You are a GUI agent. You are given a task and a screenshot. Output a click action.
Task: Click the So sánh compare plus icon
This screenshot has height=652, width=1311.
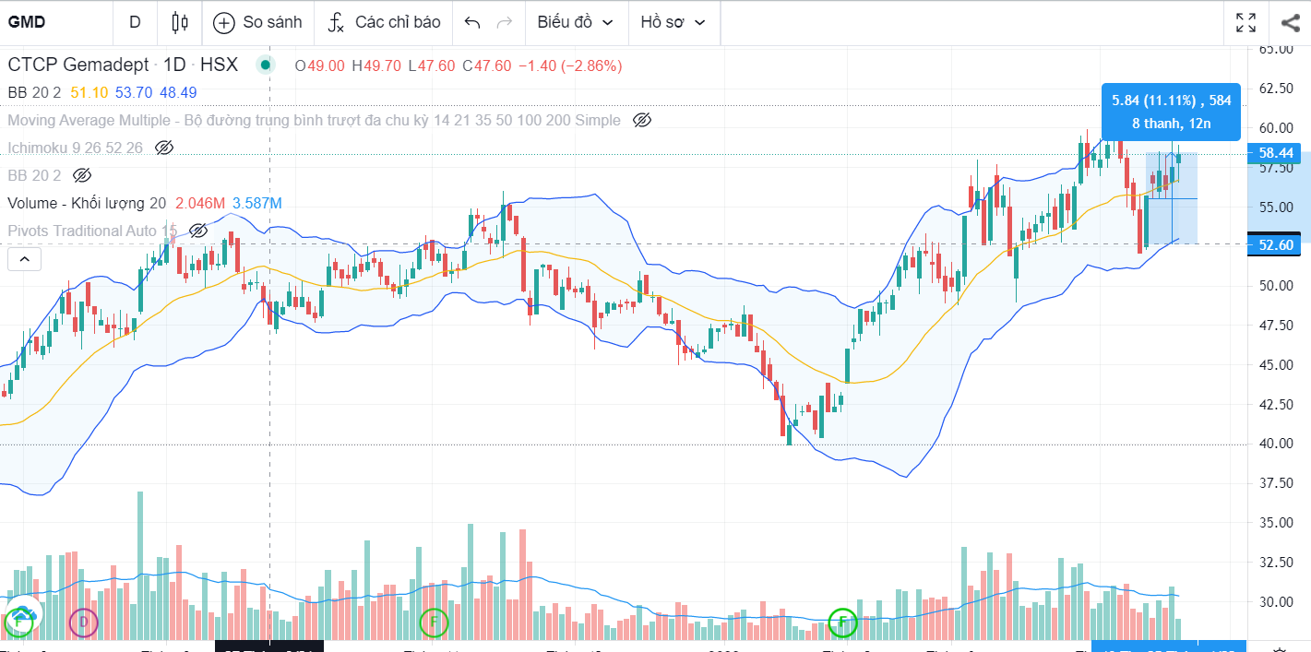224,22
